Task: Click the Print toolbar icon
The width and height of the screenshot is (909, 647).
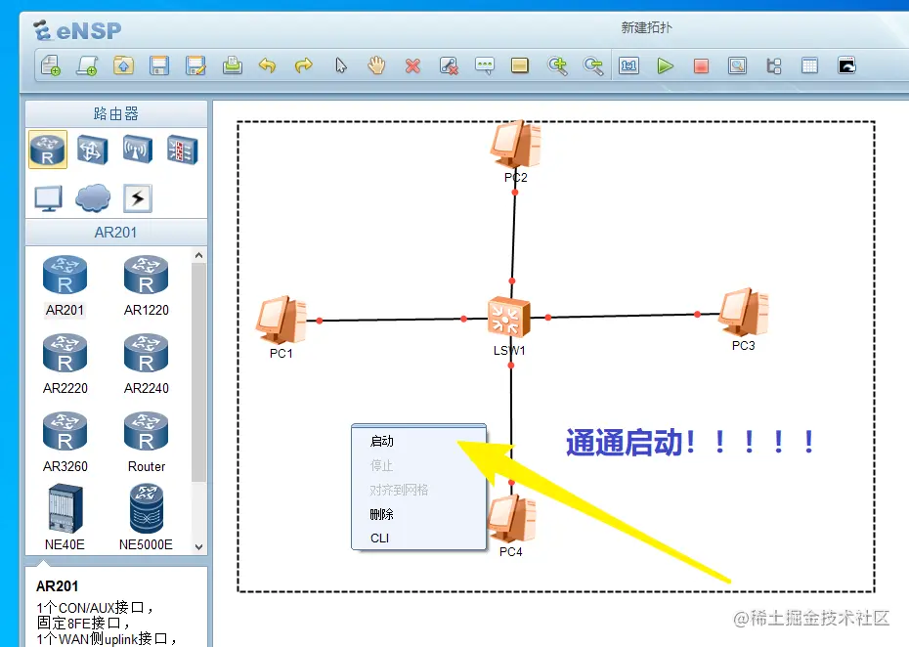Action: [232, 65]
